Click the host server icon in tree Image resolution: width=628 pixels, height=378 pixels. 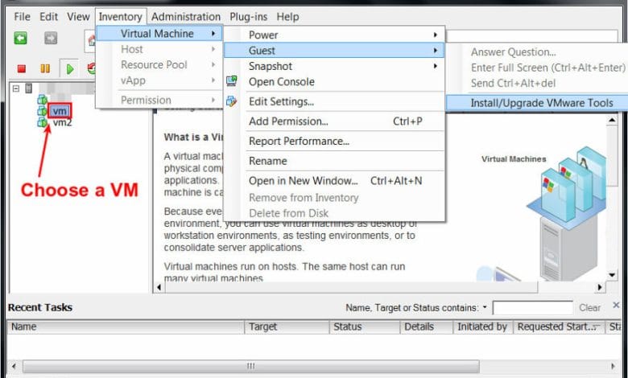(29, 88)
